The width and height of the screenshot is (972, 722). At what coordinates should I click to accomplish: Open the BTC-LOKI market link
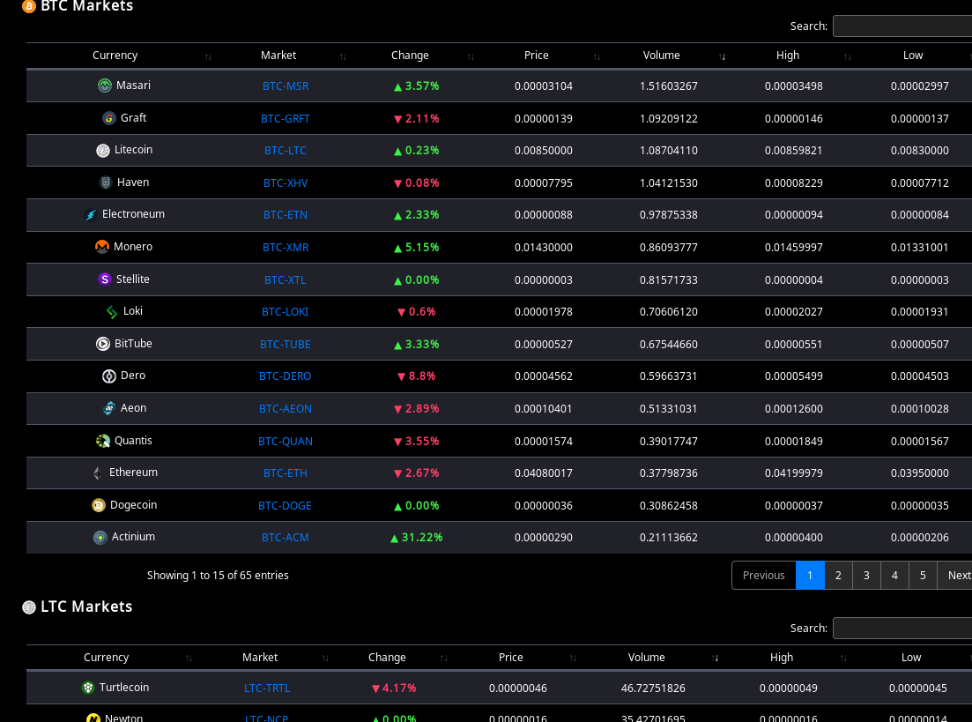(x=286, y=312)
